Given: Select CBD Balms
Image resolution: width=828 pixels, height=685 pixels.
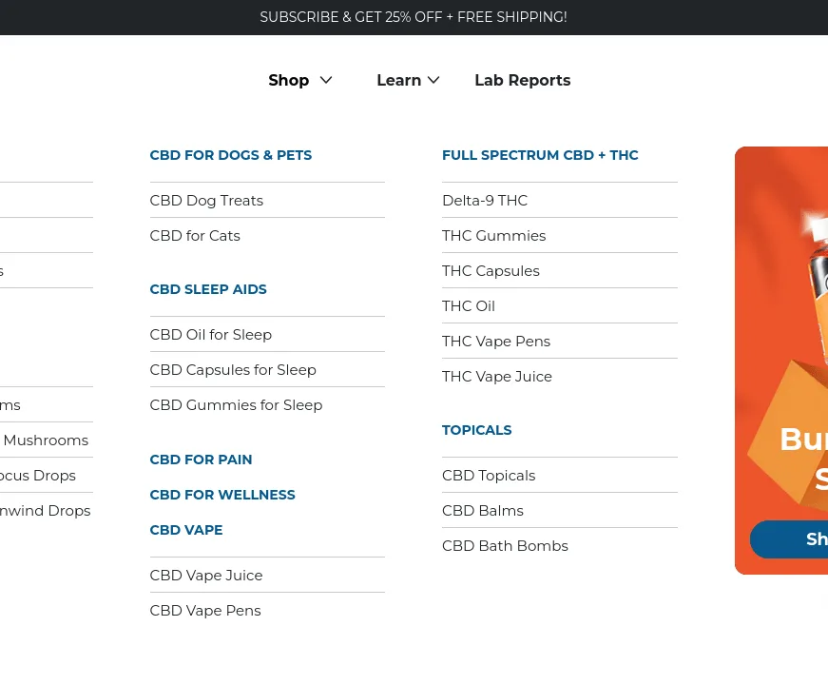Looking at the screenshot, I should tap(483, 511).
